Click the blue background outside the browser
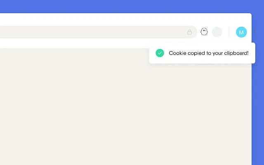 (x=132, y=7)
